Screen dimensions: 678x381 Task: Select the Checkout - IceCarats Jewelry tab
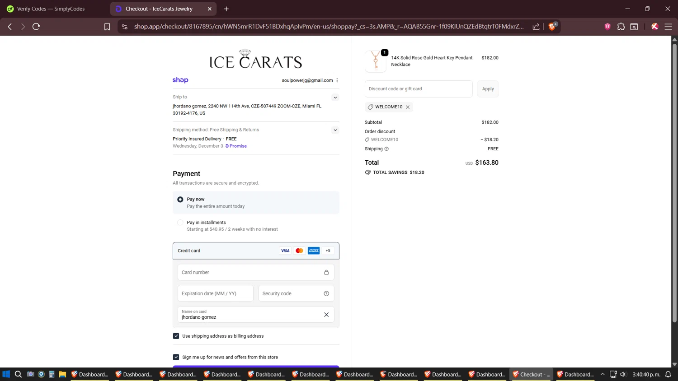tap(159, 9)
